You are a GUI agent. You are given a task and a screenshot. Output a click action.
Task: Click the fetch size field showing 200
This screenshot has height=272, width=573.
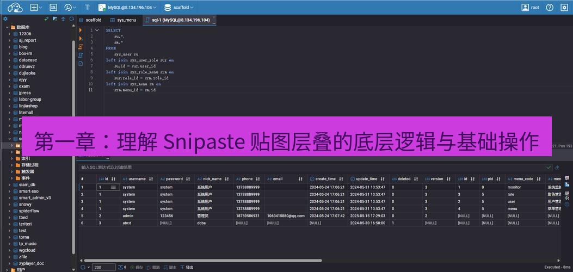click(103, 267)
